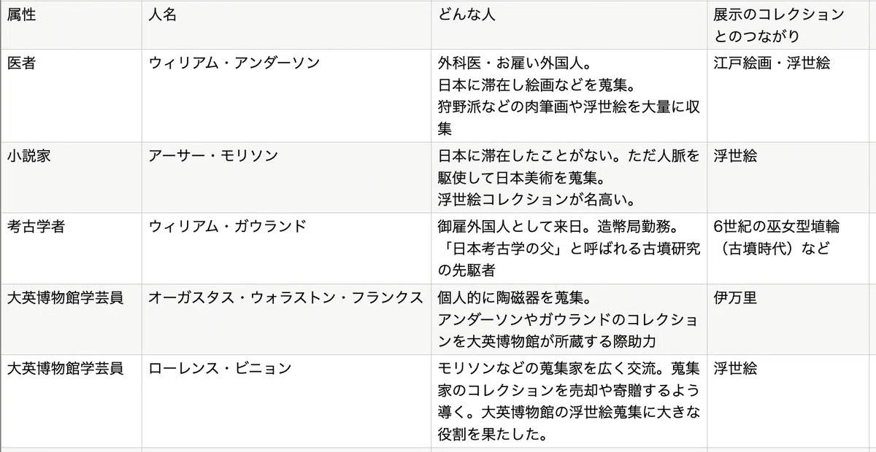Screen dimensions: 876x452
Task: Click the ウィリアム・ガウランド cell
Action: (286, 248)
